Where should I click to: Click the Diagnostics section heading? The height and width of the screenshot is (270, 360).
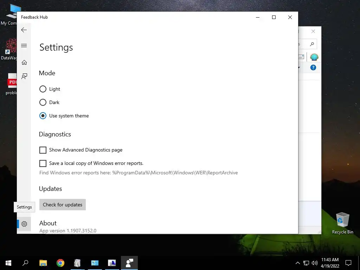[x=55, y=134]
